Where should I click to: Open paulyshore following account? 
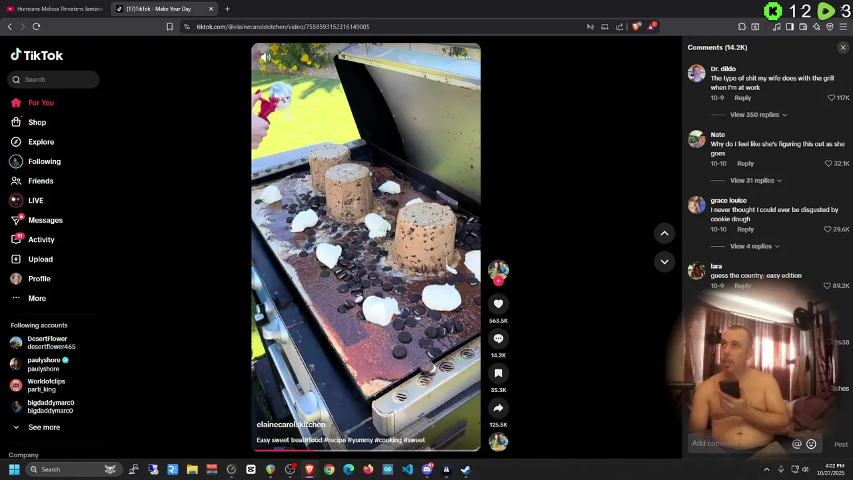(x=43, y=364)
